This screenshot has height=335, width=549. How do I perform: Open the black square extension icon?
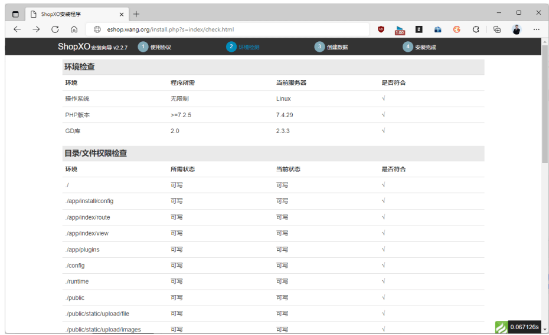click(x=419, y=29)
